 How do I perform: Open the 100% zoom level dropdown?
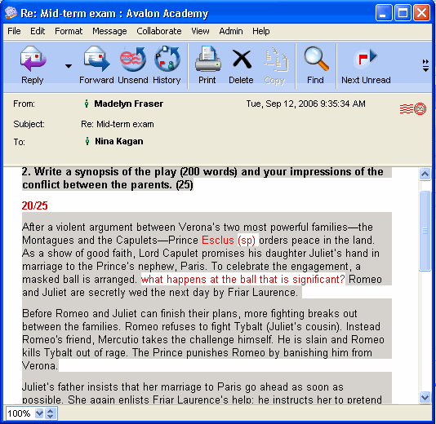tap(39, 413)
